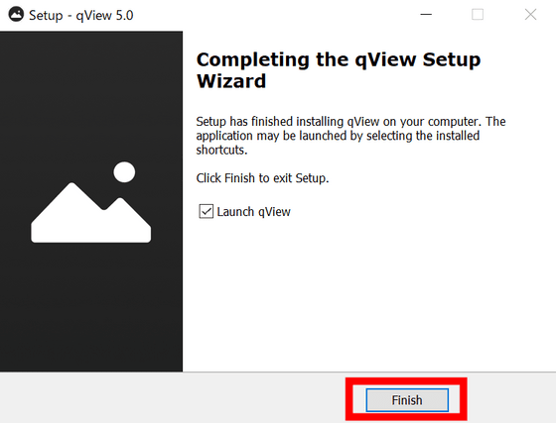This screenshot has height=423, width=556.
Task: Click the dark side banner above the logo
Action: [x=91, y=92]
